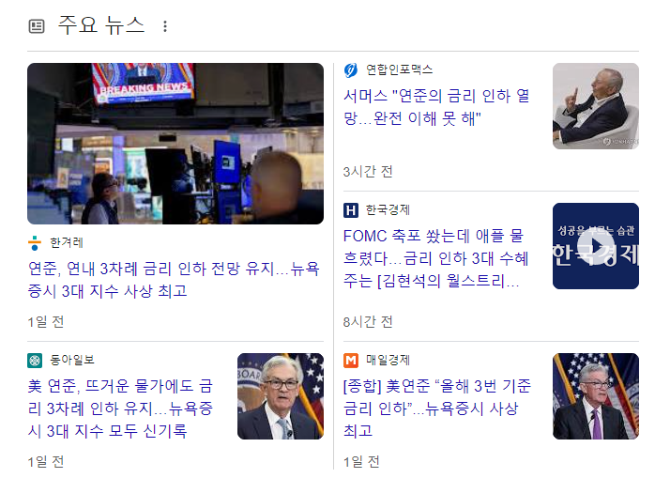
Task: Click the newspaper icon next to 주요 뉴스
Action: [37, 26]
